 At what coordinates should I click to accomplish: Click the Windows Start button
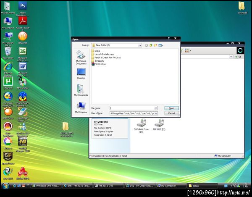coord(6,186)
